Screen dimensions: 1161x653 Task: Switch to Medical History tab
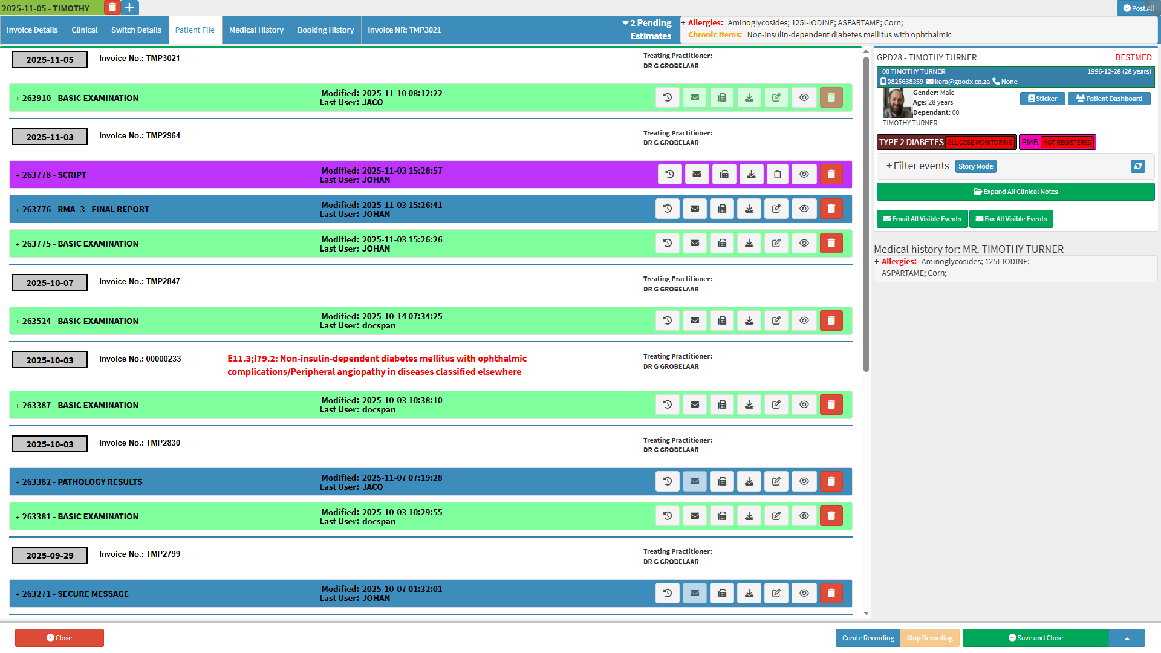click(256, 30)
